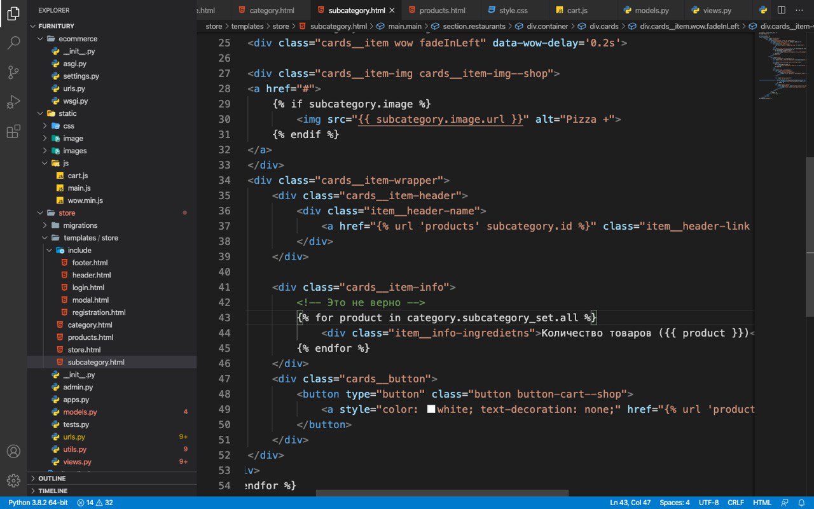The width and height of the screenshot is (814, 509).
Task: Click the notifications bell in status bar
Action: point(803,503)
